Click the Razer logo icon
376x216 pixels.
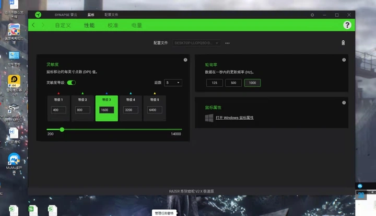click(x=38, y=15)
